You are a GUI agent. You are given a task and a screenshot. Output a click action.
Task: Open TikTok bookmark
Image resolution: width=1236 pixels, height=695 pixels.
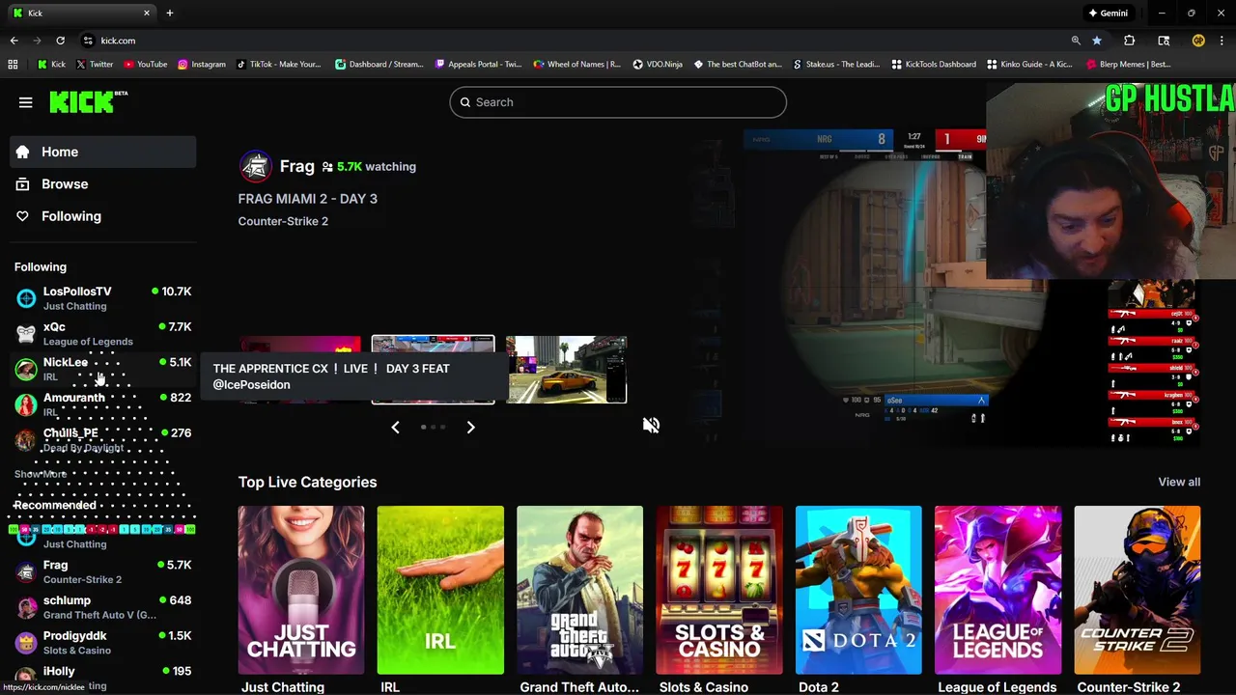coord(278,65)
